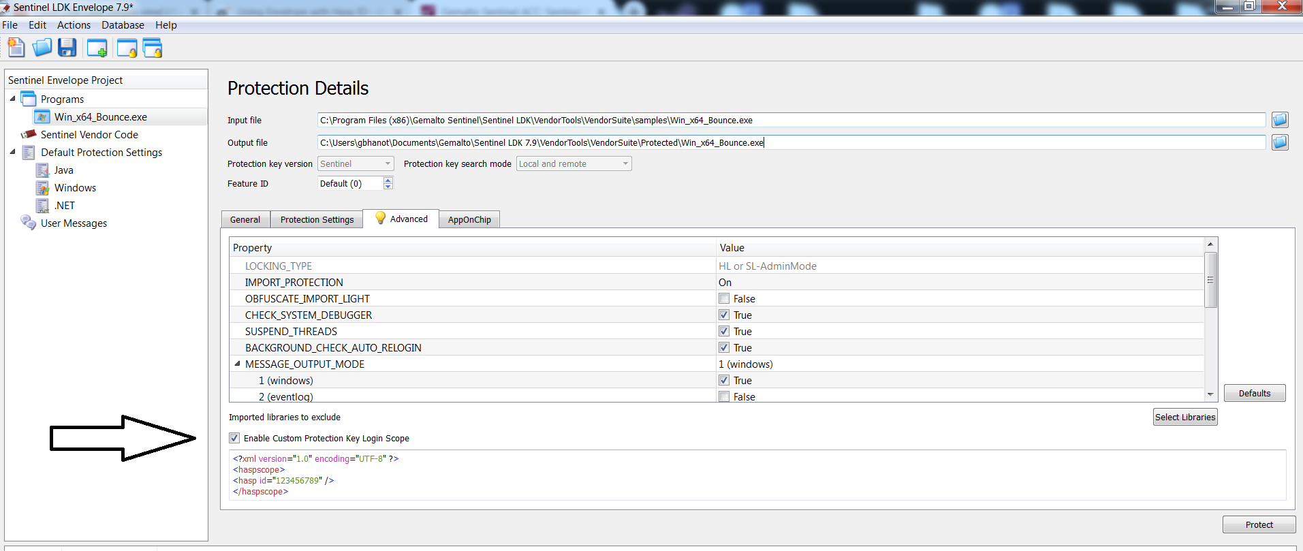Image resolution: width=1303 pixels, height=551 pixels.
Task: Click the Property column header
Action: [x=473, y=248]
